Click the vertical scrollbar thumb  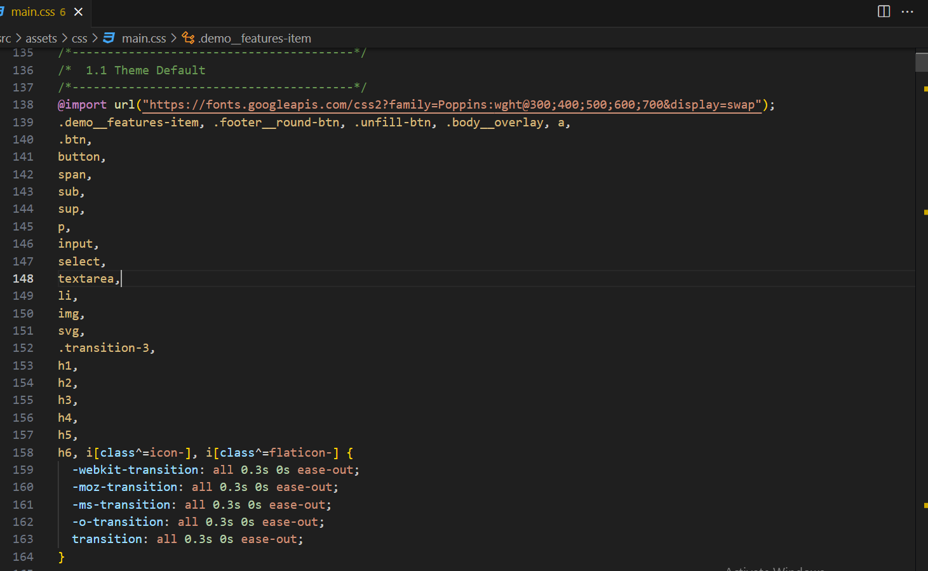[922, 62]
